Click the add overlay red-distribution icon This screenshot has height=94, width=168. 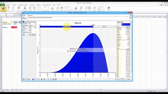[x=42, y=79]
